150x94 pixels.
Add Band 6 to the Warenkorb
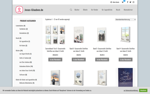[79, 60]
